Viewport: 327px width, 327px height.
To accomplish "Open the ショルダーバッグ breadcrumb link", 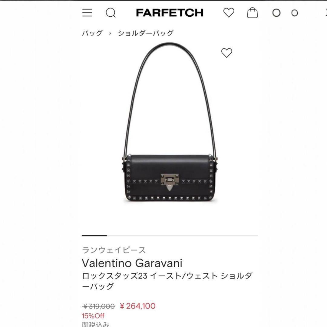I will pyautogui.click(x=146, y=33).
